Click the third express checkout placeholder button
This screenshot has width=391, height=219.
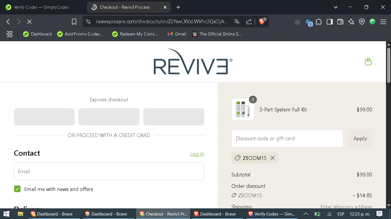[174, 117]
